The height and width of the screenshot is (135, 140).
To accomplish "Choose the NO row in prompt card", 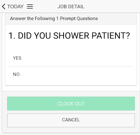I will [x=71, y=74].
